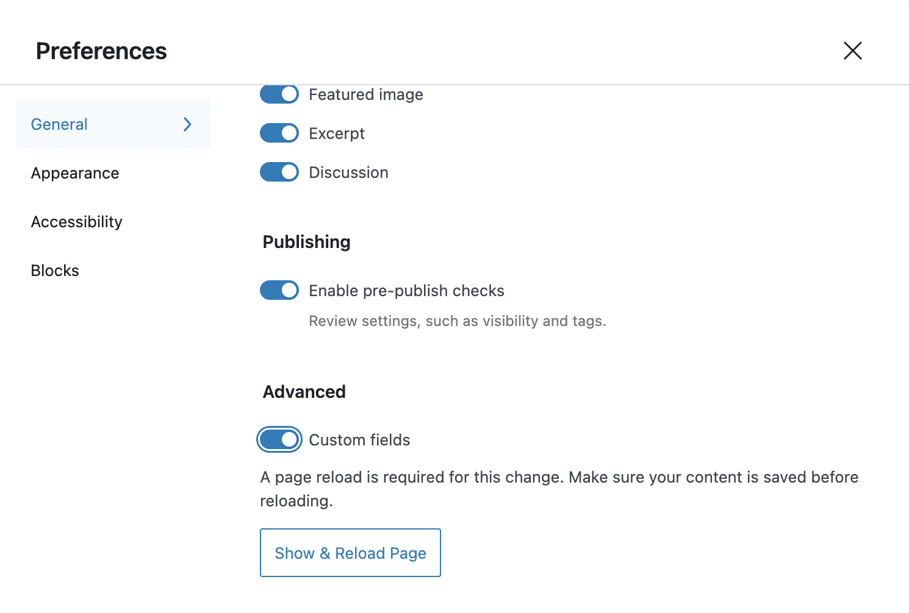Image resolution: width=909 pixels, height=613 pixels.
Task: Open the Accessibility preferences
Action: [x=76, y=222]
